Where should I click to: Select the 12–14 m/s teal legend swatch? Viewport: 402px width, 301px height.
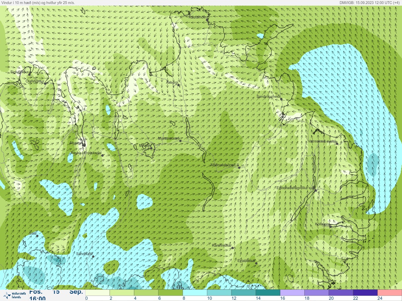(244, 293)
